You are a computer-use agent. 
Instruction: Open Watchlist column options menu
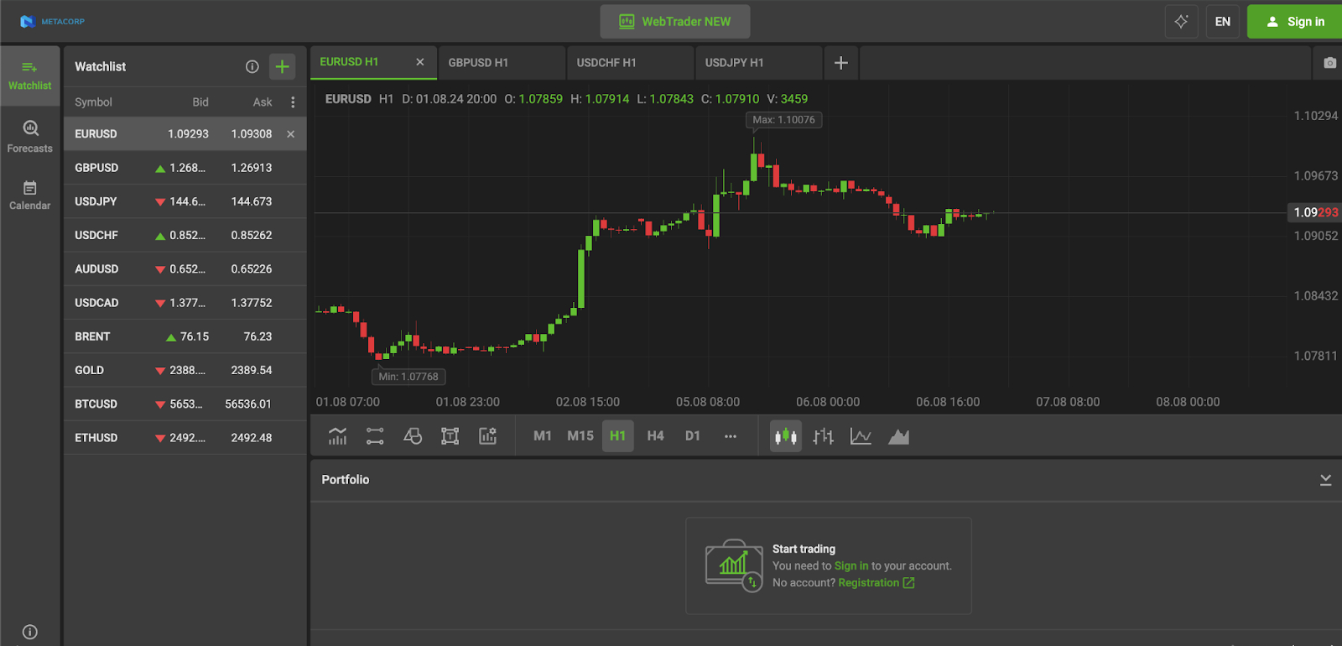(x=293, y=102)
